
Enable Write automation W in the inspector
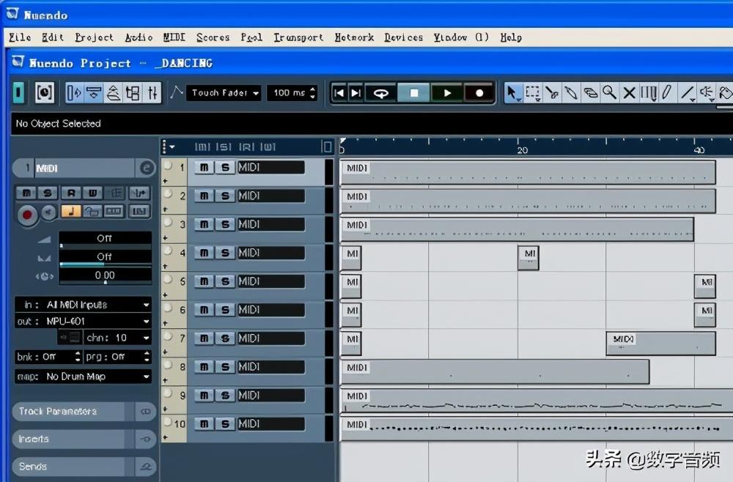tap(92, 193)
